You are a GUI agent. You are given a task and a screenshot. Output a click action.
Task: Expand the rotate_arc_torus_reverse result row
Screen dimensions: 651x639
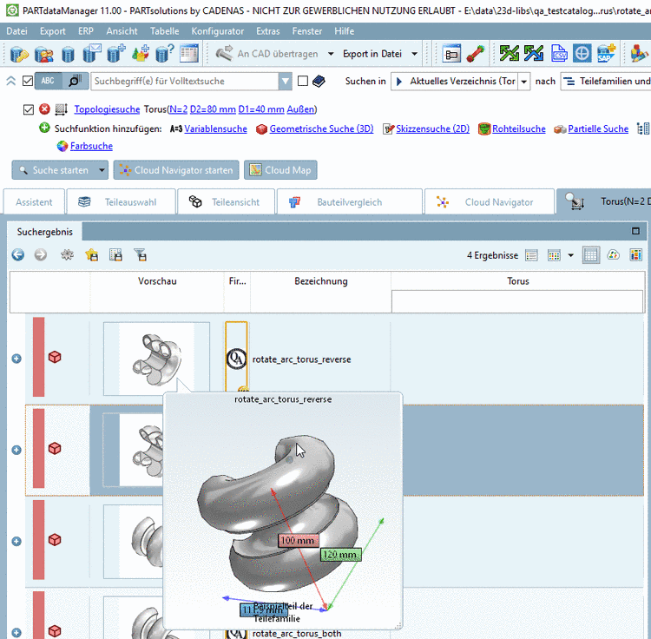click(16, 359)
